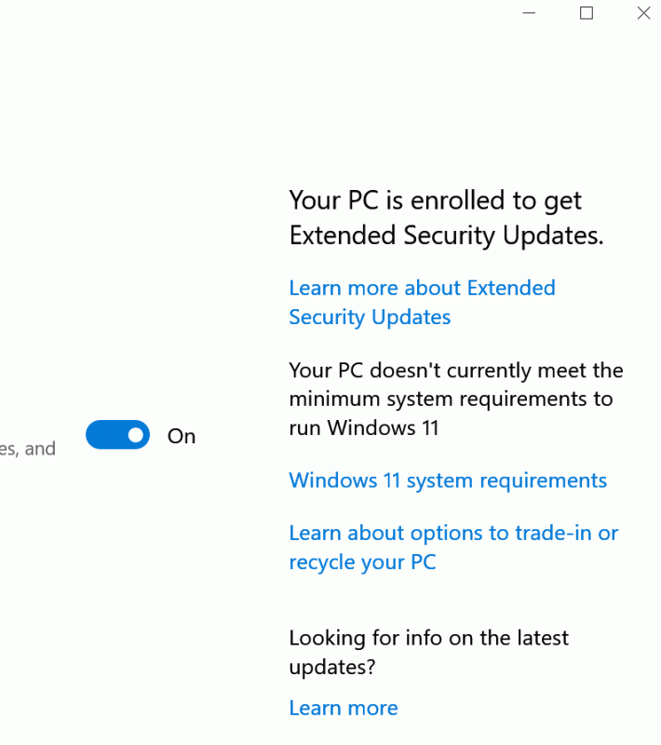Open Learn more about Extended Security Updates
661x745 pixels.
tap(422, 289)
